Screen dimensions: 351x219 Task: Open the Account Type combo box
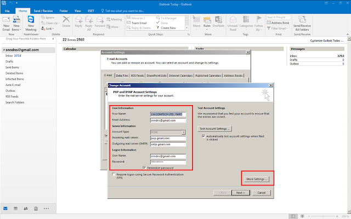pos(168,132)
